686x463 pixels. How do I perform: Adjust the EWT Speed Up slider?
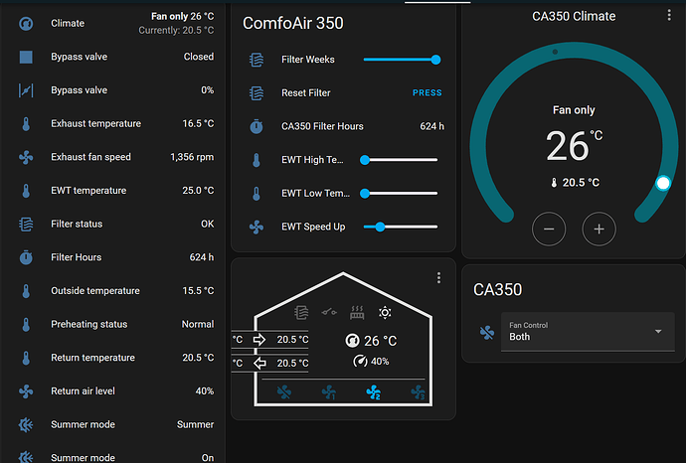[x=401, y=227]
